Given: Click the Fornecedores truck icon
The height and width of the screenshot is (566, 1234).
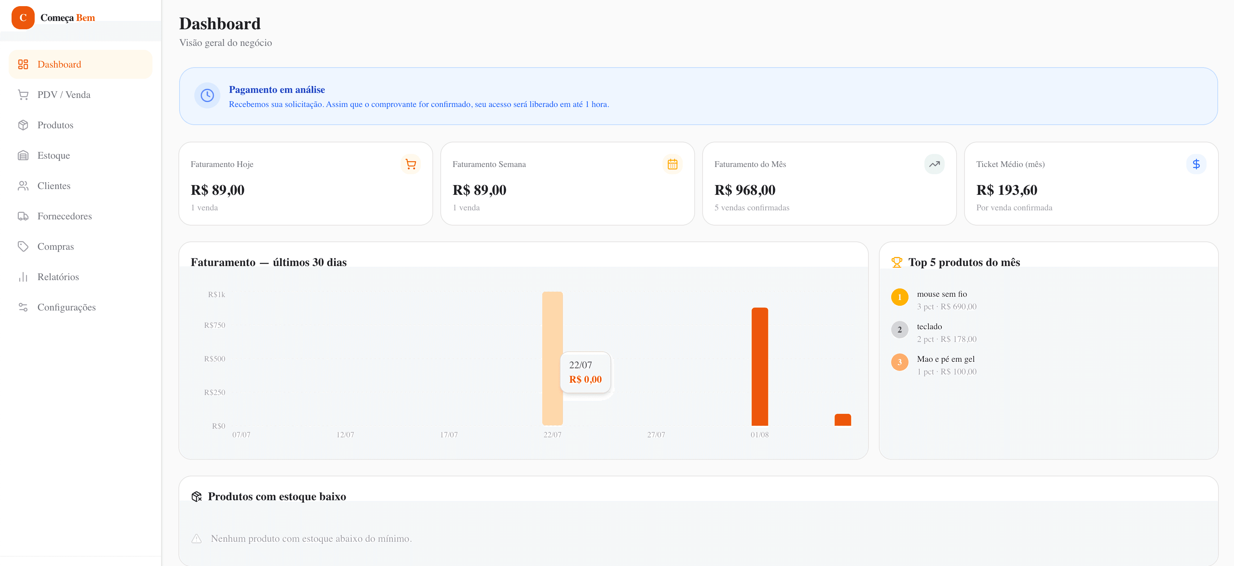Looking at the screenshot, I should [23, 216].
